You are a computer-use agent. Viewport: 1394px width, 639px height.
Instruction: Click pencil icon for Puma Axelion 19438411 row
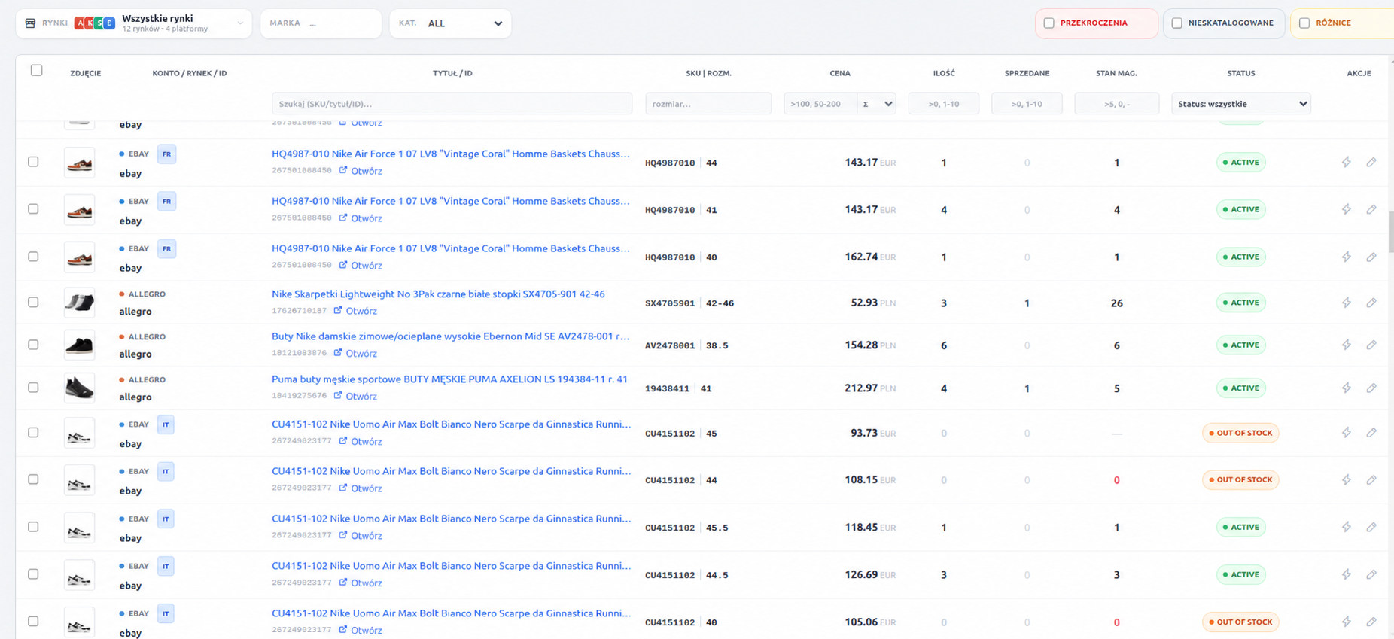pos(1371,388)
